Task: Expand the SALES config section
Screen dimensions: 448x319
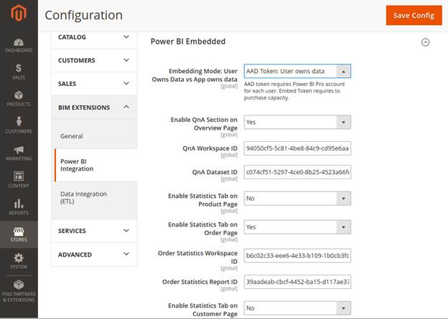Action: 94,84
